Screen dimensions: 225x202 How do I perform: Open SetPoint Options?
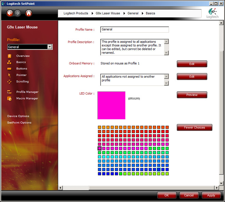(x=19, y=123)
